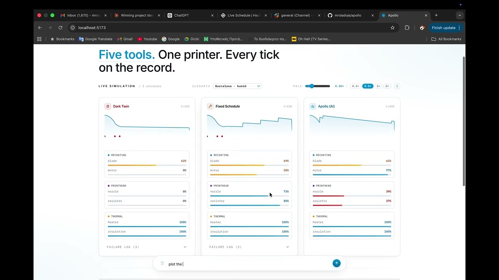
Task: Open the tab search chevron in tab strip
Action: tap(460, 15)
